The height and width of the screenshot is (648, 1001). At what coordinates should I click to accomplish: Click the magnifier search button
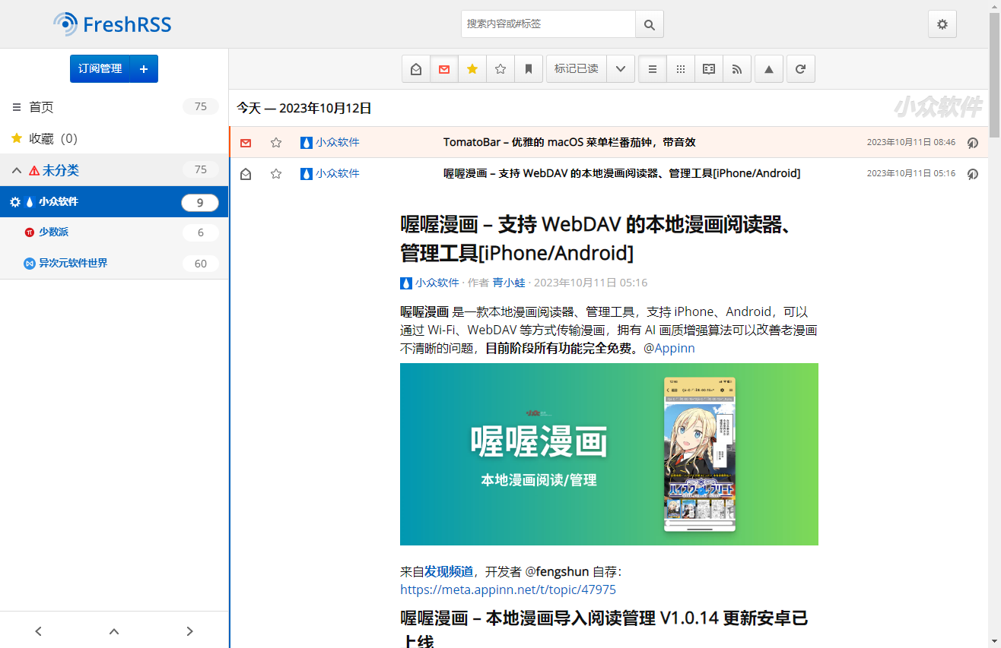pyautogui.click(x=650, y=24)
